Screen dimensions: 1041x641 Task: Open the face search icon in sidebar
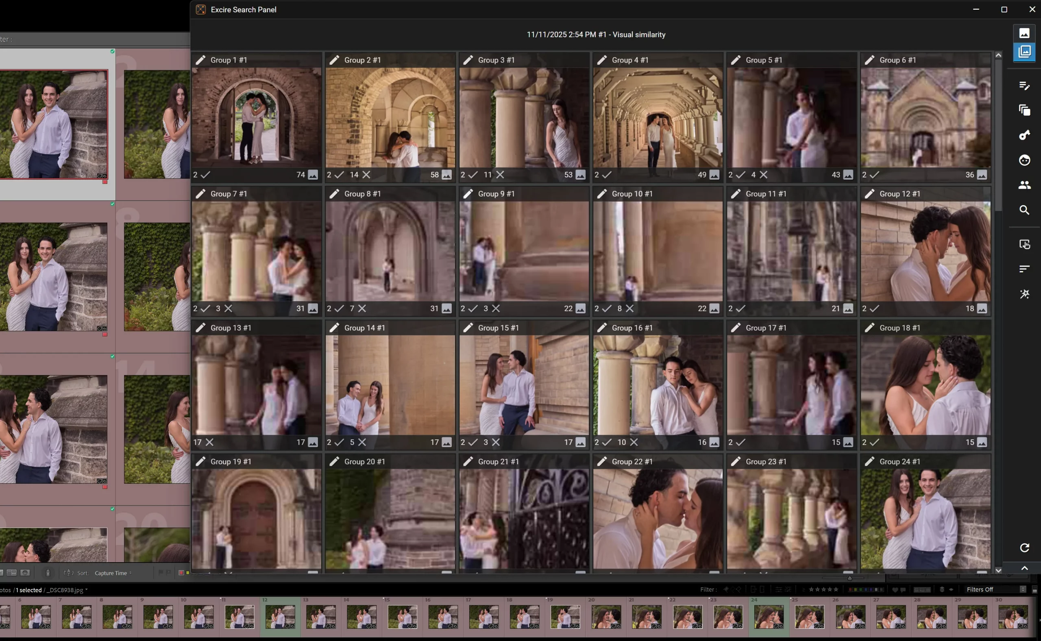[x=1024, y=160]
